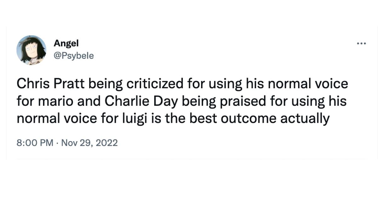Open the Angel display name link
Viewport: 378px width, 198px height.
(66, 43)
